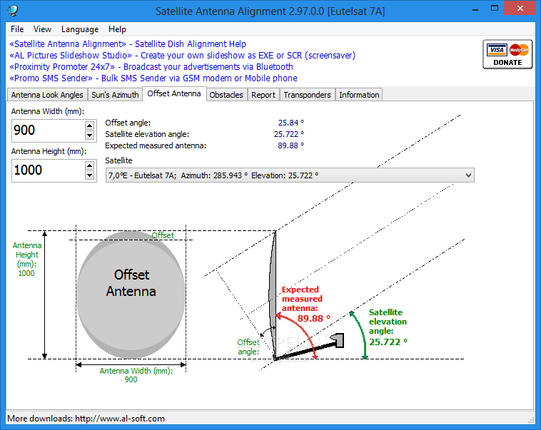Open Promo SMS Sender link
The width and height of the screenshot is (541, 430).
(x=153, y=78)
